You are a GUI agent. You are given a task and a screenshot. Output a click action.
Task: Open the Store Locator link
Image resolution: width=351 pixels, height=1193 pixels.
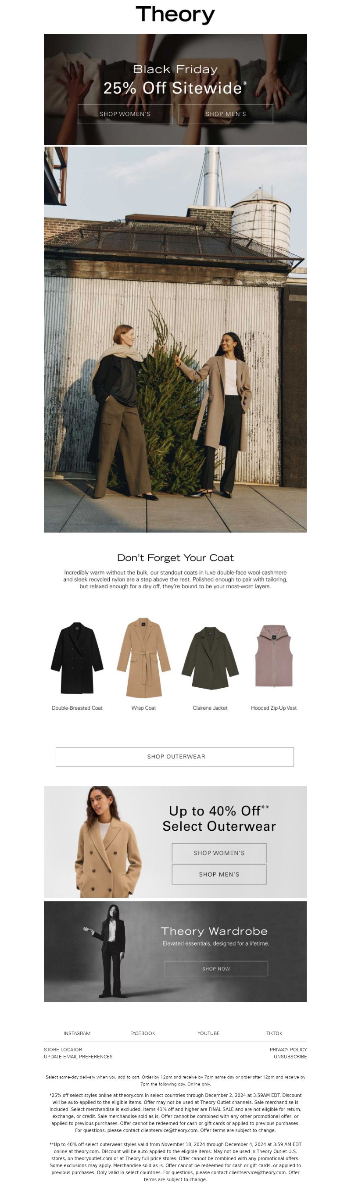click(63, 1050)
